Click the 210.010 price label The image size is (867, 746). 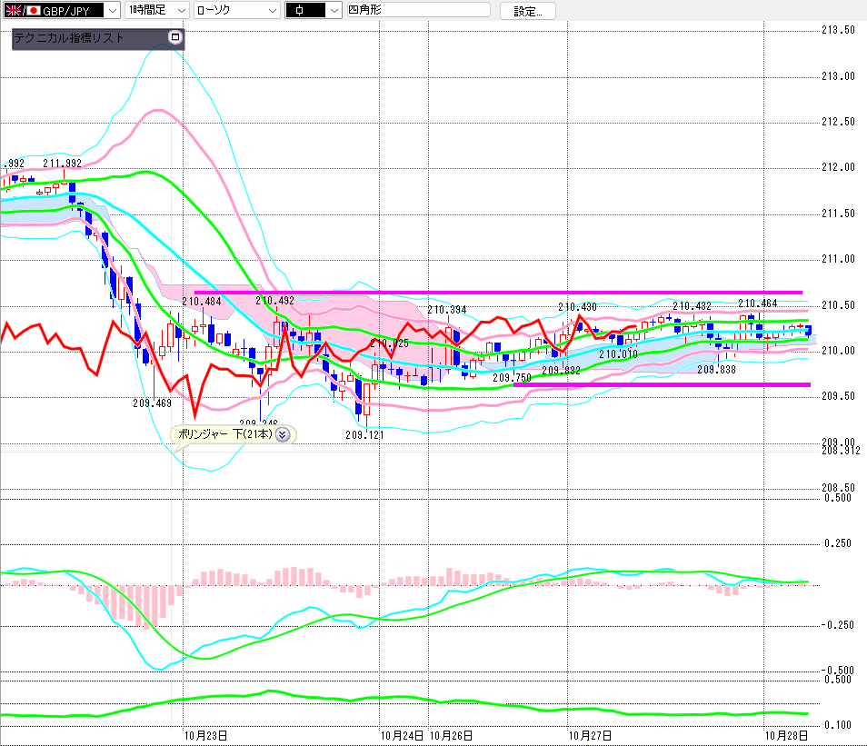tap(618, 354)
